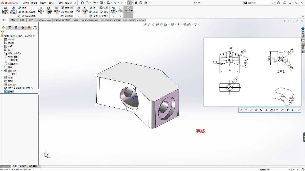This screenshot has width=305, height=171.
Task: Choose the 放样凸台/基体 loft feature
Action: 27,12
